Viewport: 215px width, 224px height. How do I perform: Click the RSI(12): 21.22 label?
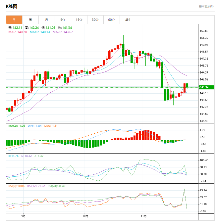pos(36,186)
